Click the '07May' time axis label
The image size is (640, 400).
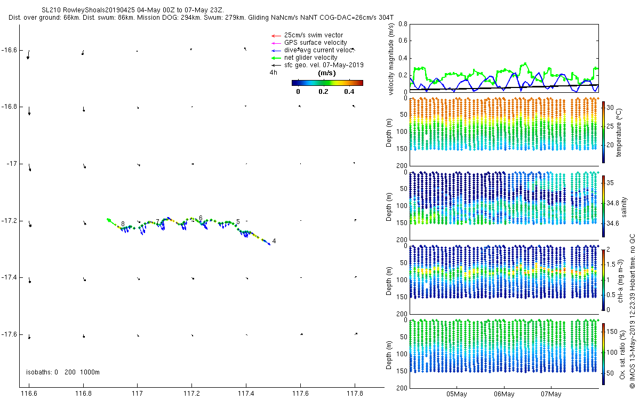(x=551, y=394)
